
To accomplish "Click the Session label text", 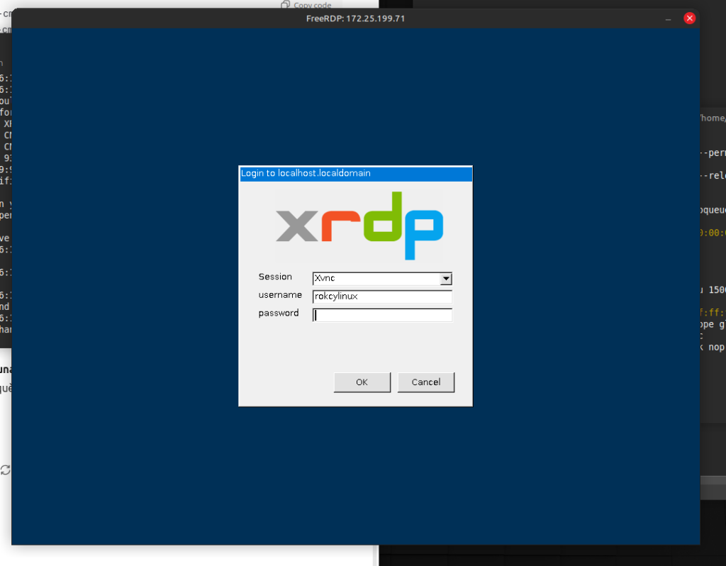I will 275,277.
